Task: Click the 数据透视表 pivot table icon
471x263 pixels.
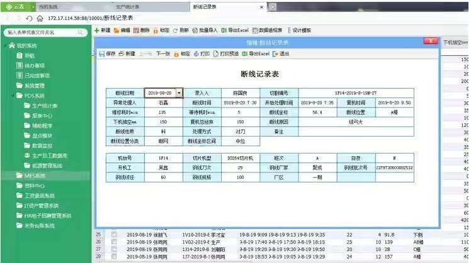Action: 255,30
